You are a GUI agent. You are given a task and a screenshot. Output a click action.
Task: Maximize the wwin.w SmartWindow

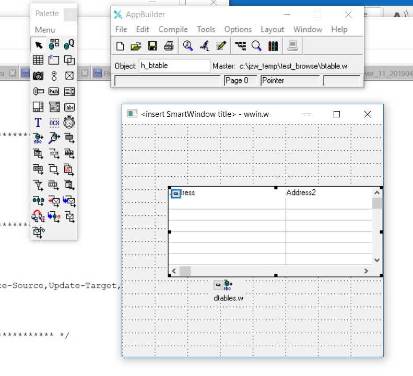(x=336, y=114)
